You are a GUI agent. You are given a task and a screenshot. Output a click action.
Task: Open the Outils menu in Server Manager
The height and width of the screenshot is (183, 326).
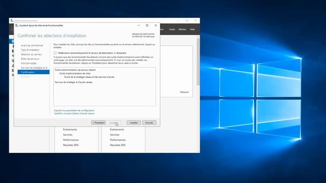coord(172,29)
